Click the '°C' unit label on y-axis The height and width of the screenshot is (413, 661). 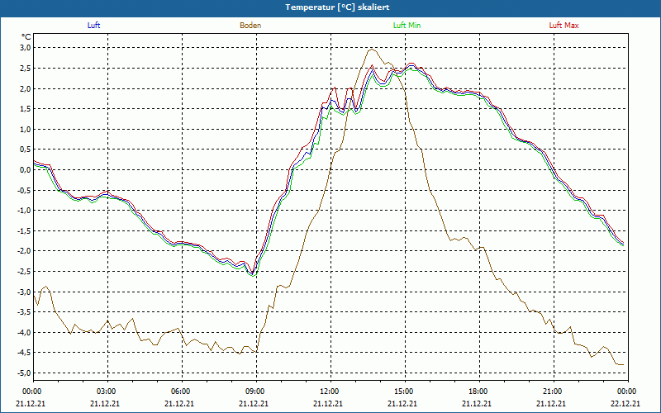26,37
